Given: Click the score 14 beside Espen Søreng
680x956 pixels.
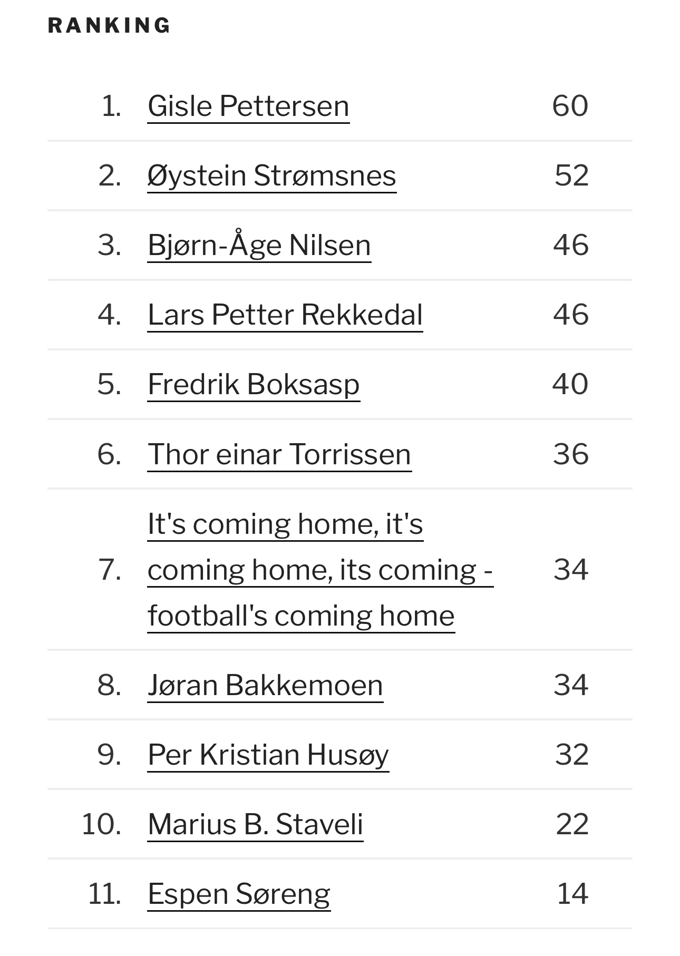Looking at the screenshot, I should coord(572,894).
